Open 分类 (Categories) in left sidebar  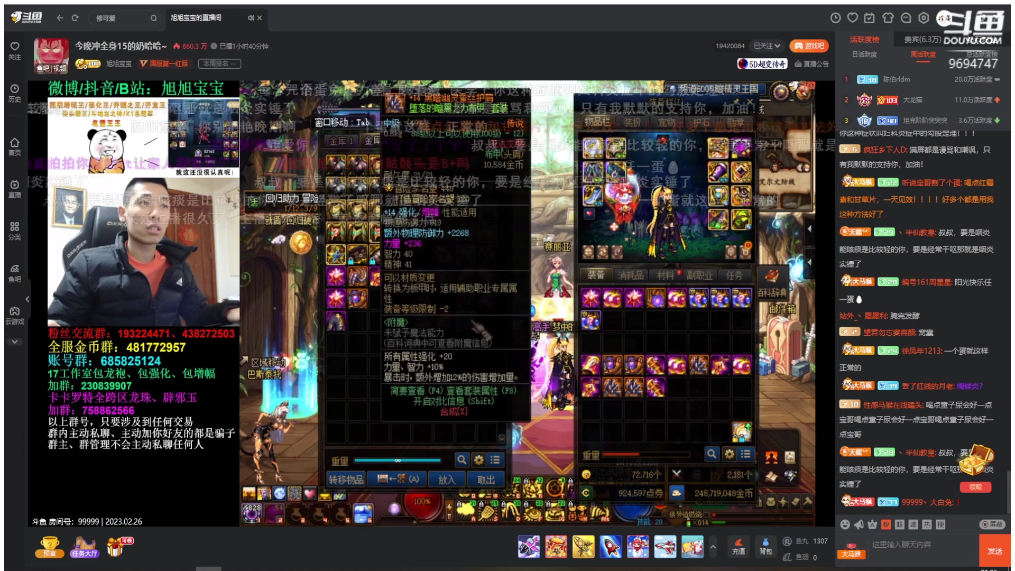point(15,231)
